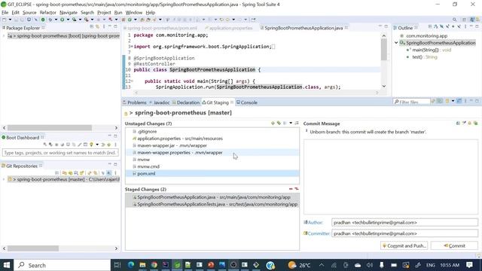
Task: Click Committer input field
Action: [404, 233]
